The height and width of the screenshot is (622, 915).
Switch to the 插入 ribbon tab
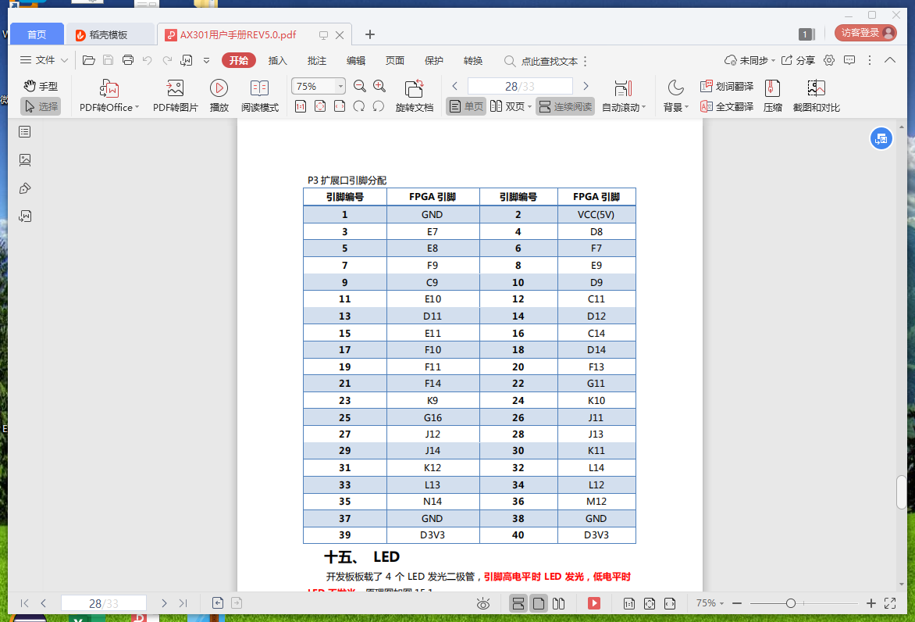pyautogui.click(x=277, y=60)
